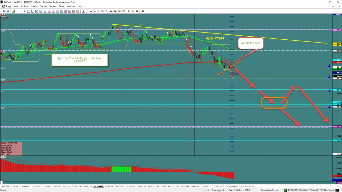Switch to the 6 Aces-Exotics tab
342x192 pixels.
pyautogui.click(x=247, y=186)
